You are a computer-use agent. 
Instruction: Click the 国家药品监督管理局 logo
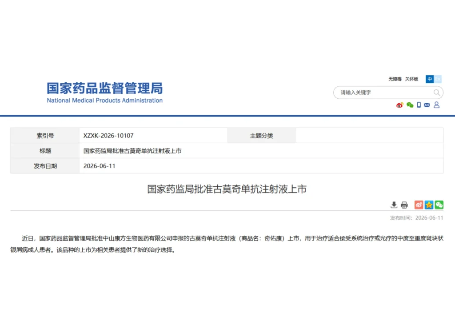(105, 93)
